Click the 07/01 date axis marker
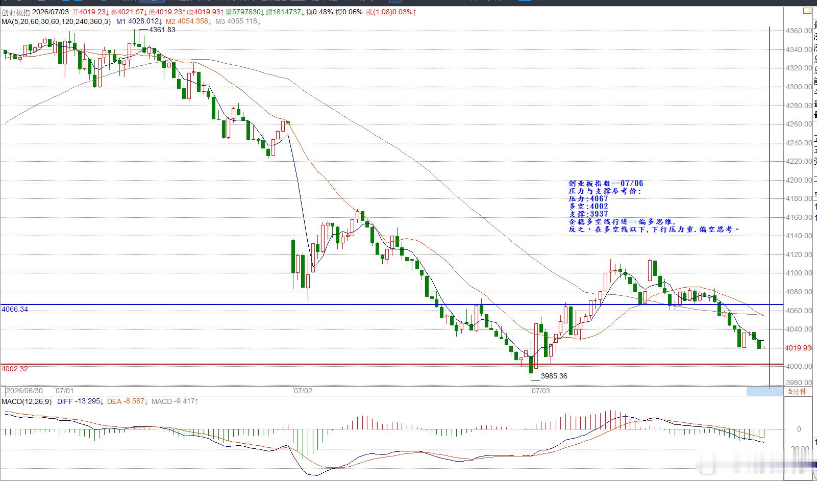817x483 pixels. coord(64,391)
